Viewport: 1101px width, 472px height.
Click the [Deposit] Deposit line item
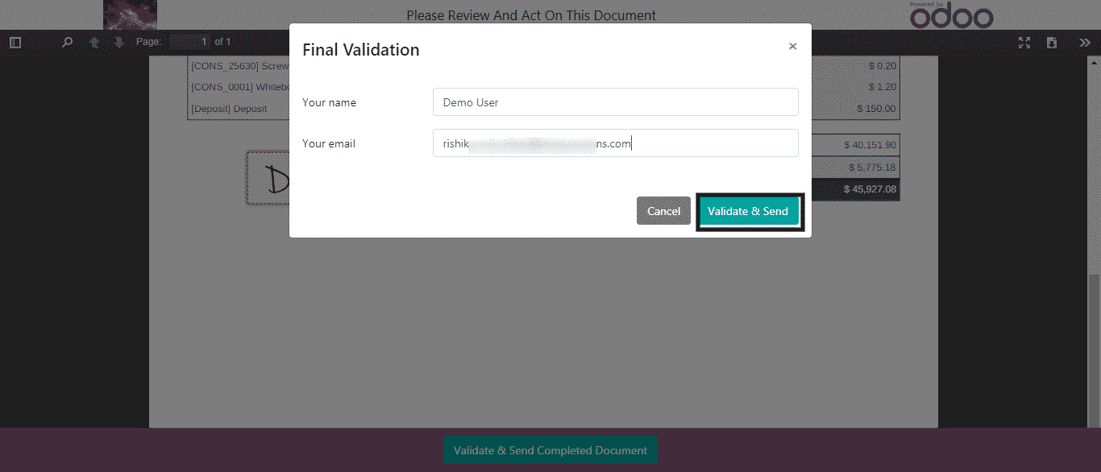229,109
